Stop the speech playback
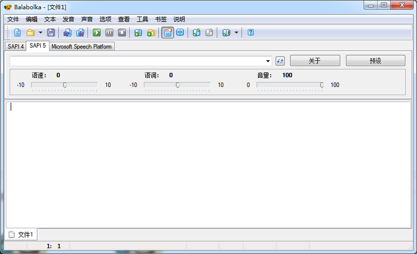 122,33
